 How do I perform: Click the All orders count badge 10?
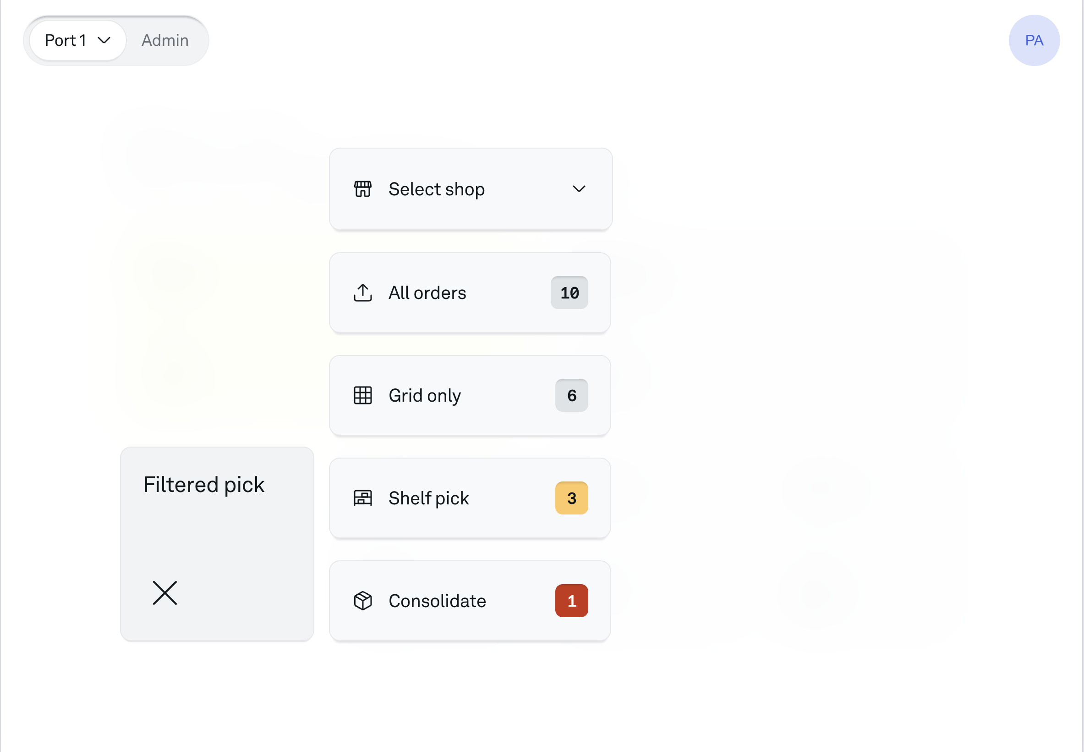[x=569, y=293]
